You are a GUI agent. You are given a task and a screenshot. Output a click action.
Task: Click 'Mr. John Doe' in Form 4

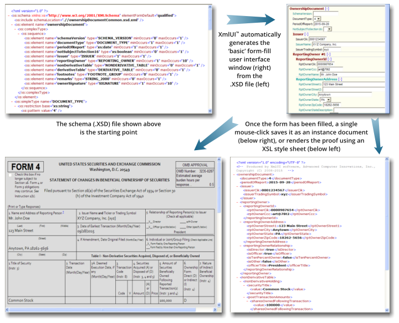click(x=19, y=218)
